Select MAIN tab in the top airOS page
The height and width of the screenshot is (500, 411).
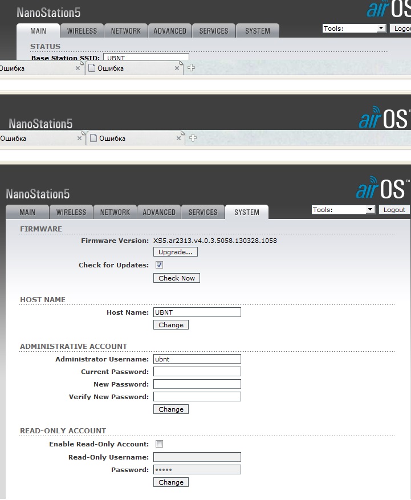pos(38,31)
